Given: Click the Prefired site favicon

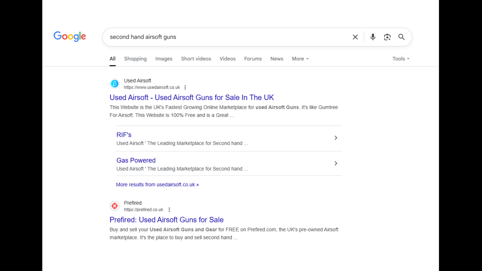Looking at the screenshot, I should click(x=114, y=206).
